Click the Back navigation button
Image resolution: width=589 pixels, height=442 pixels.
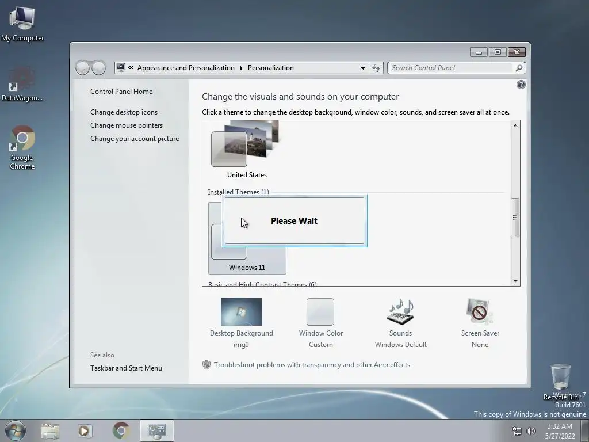pos(83,68)
